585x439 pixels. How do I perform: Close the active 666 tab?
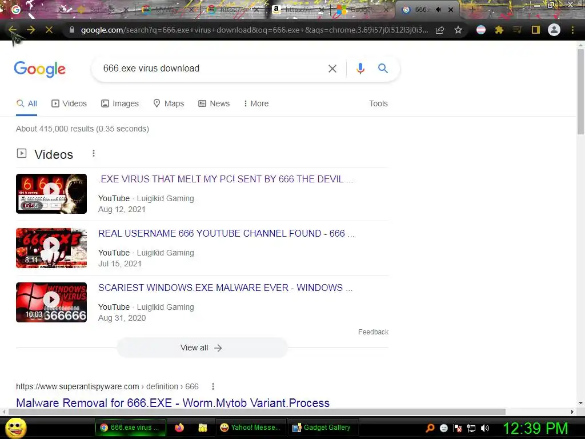pos(451,10)
